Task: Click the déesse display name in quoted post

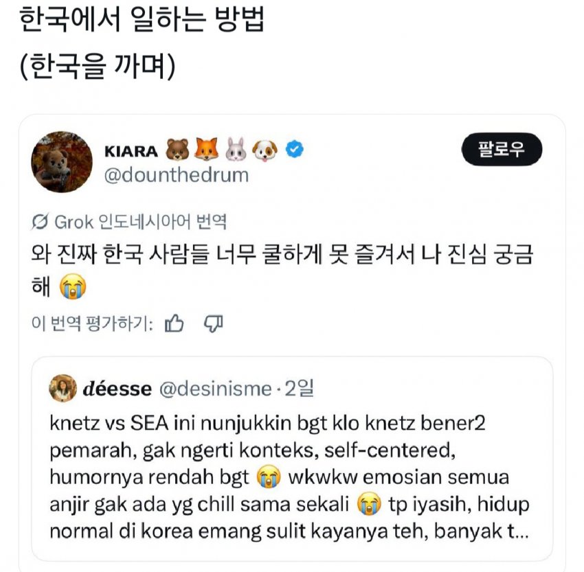Action: click(x=117, y=389)
